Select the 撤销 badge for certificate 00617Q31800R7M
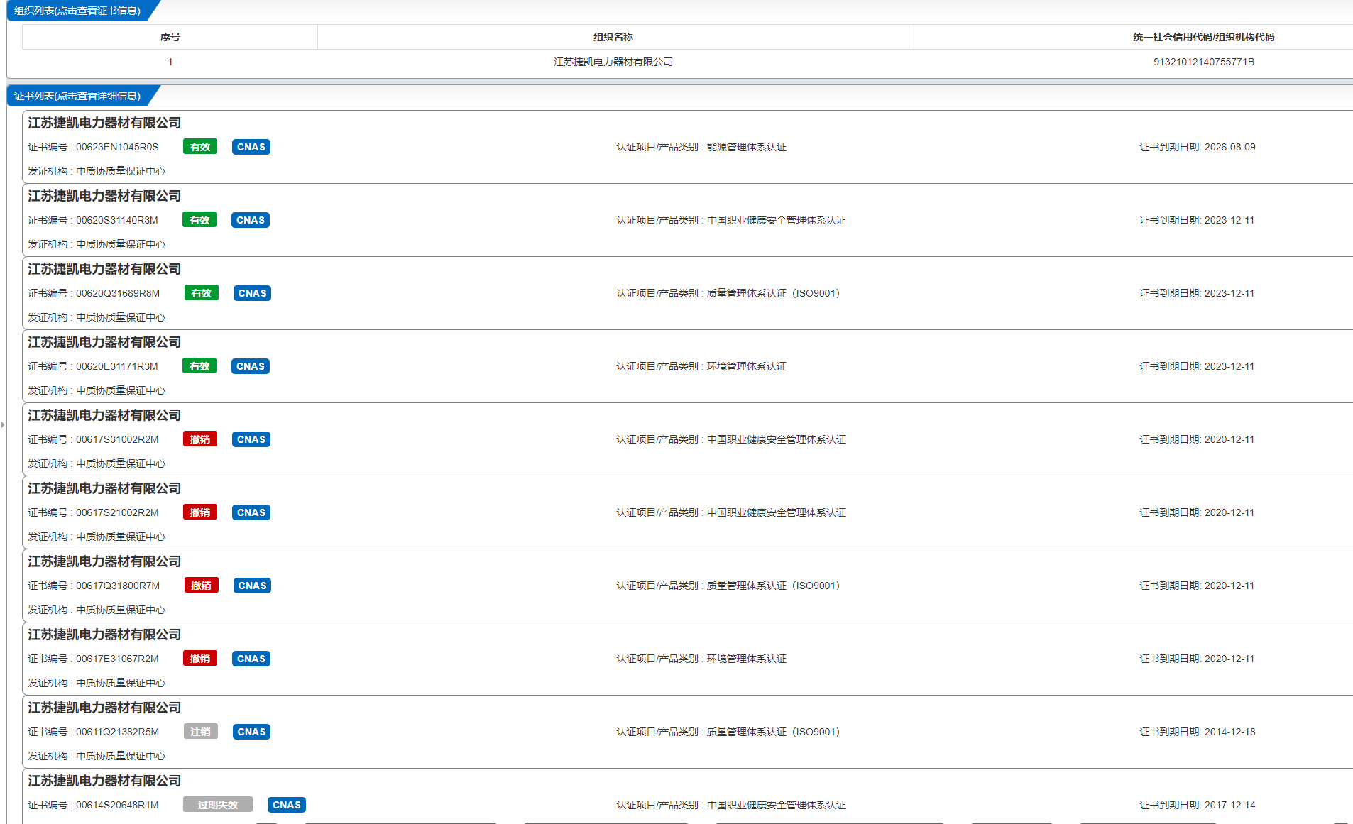This screenshot has height=824, width=1353. click(x=202, y=586)
